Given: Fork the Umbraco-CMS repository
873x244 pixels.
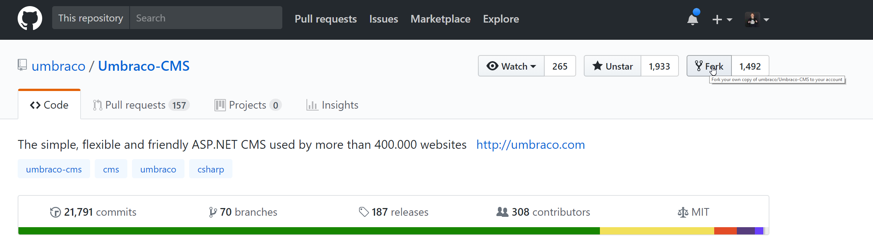Looking at the screenshot, I should tap(709, 66).
